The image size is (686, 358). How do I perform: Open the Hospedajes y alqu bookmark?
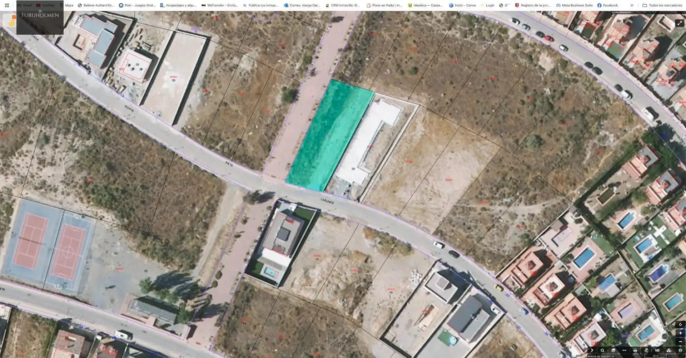(x=178, y=5)
